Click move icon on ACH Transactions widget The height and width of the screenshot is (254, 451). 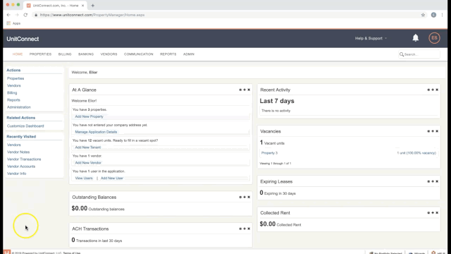pyautogui.click(x=245, y=229)
